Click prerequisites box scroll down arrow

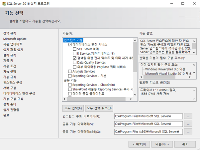point(194,73)
